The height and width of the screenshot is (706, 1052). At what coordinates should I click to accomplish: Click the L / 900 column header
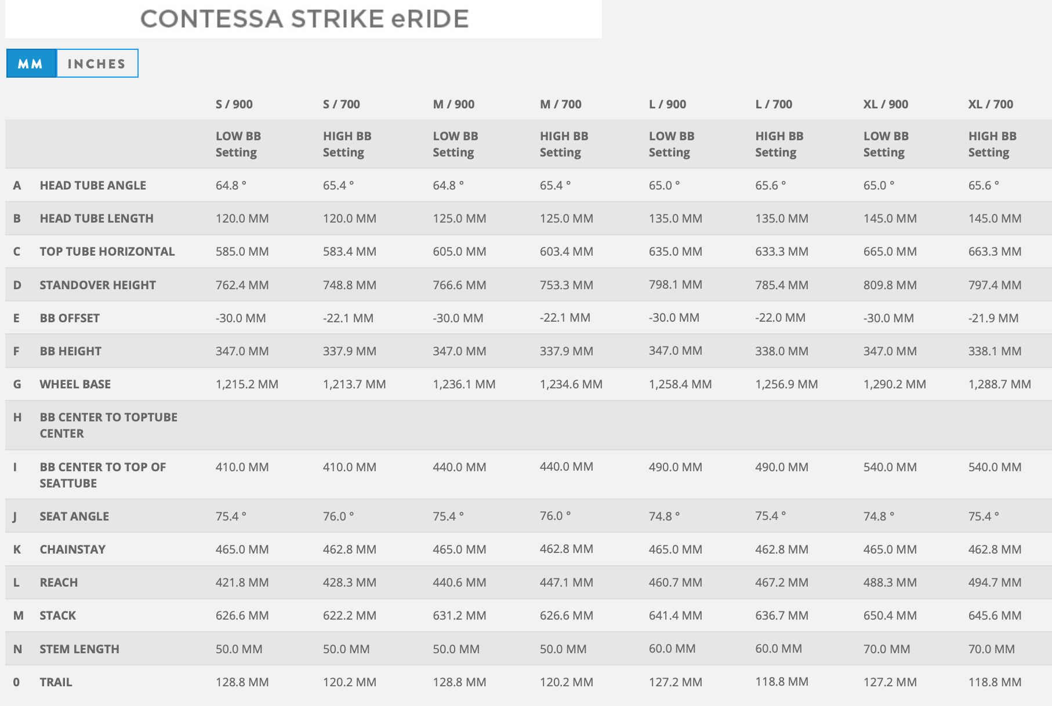tap(667, 104)
